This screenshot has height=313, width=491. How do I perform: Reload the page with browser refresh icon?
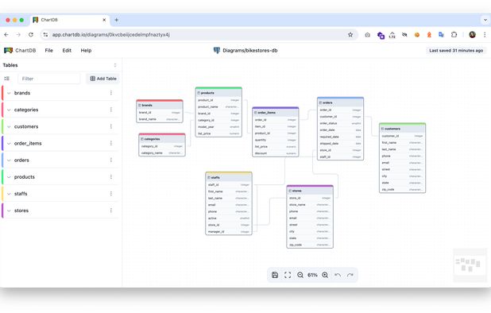[31, 35]
